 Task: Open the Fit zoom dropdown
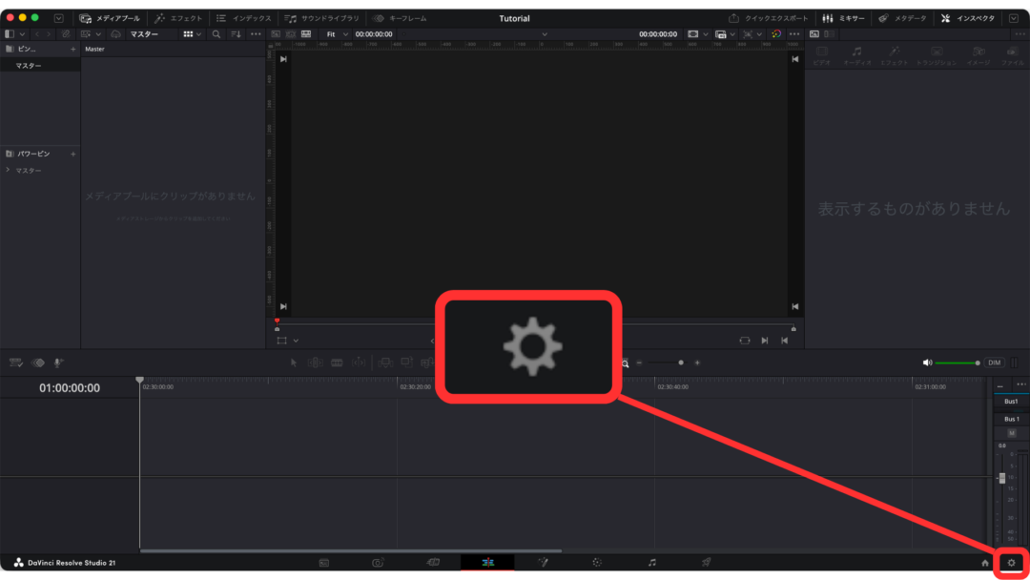pos(337,34)
